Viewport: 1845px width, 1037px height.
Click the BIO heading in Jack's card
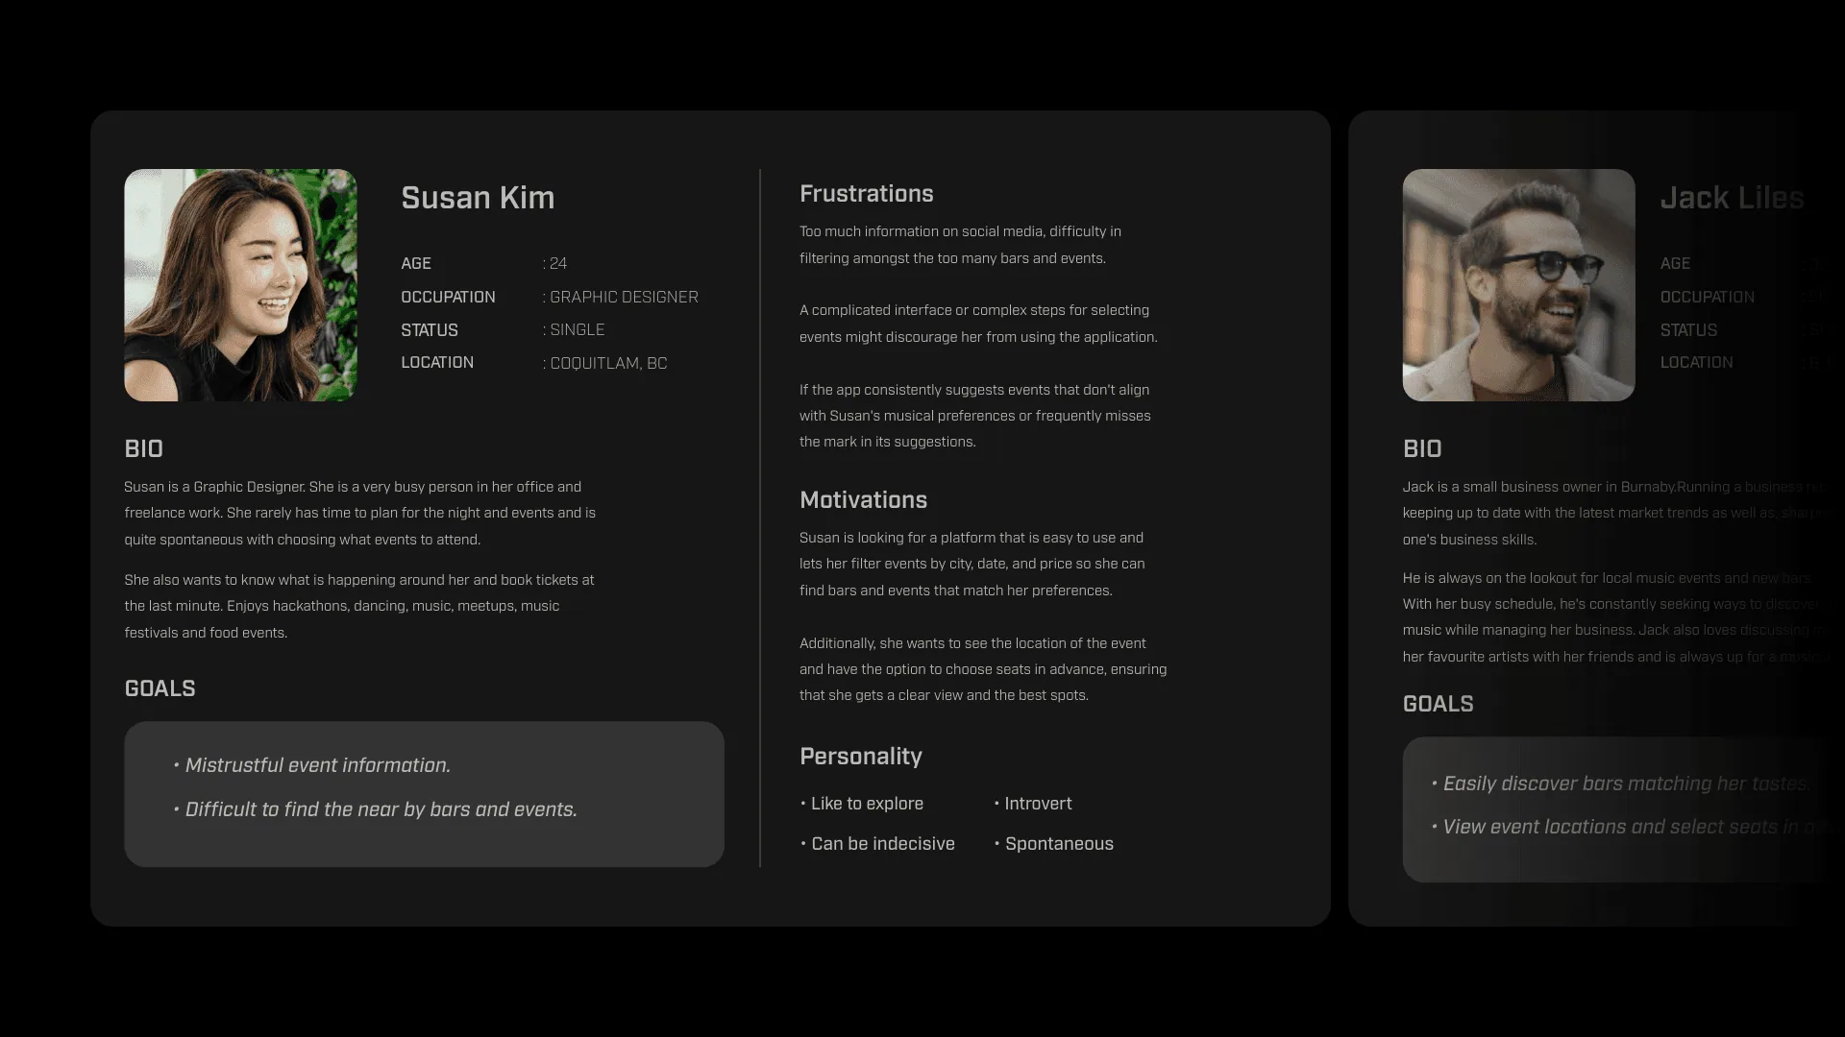pos(1421,448)
